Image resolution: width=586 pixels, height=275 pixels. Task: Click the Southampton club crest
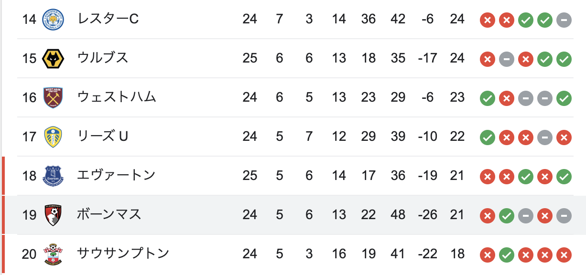click(x=53, y=254)
